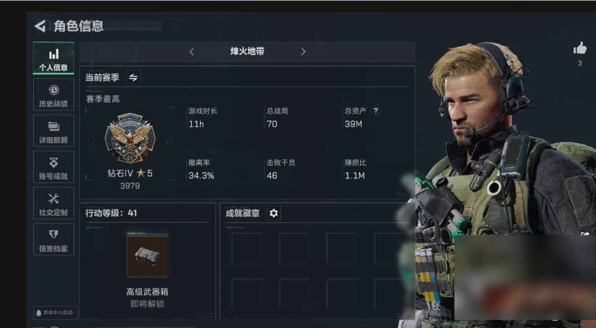596x328 pixels.
Task: Click the first empty achievement badge slot
Action: [247, 248]
